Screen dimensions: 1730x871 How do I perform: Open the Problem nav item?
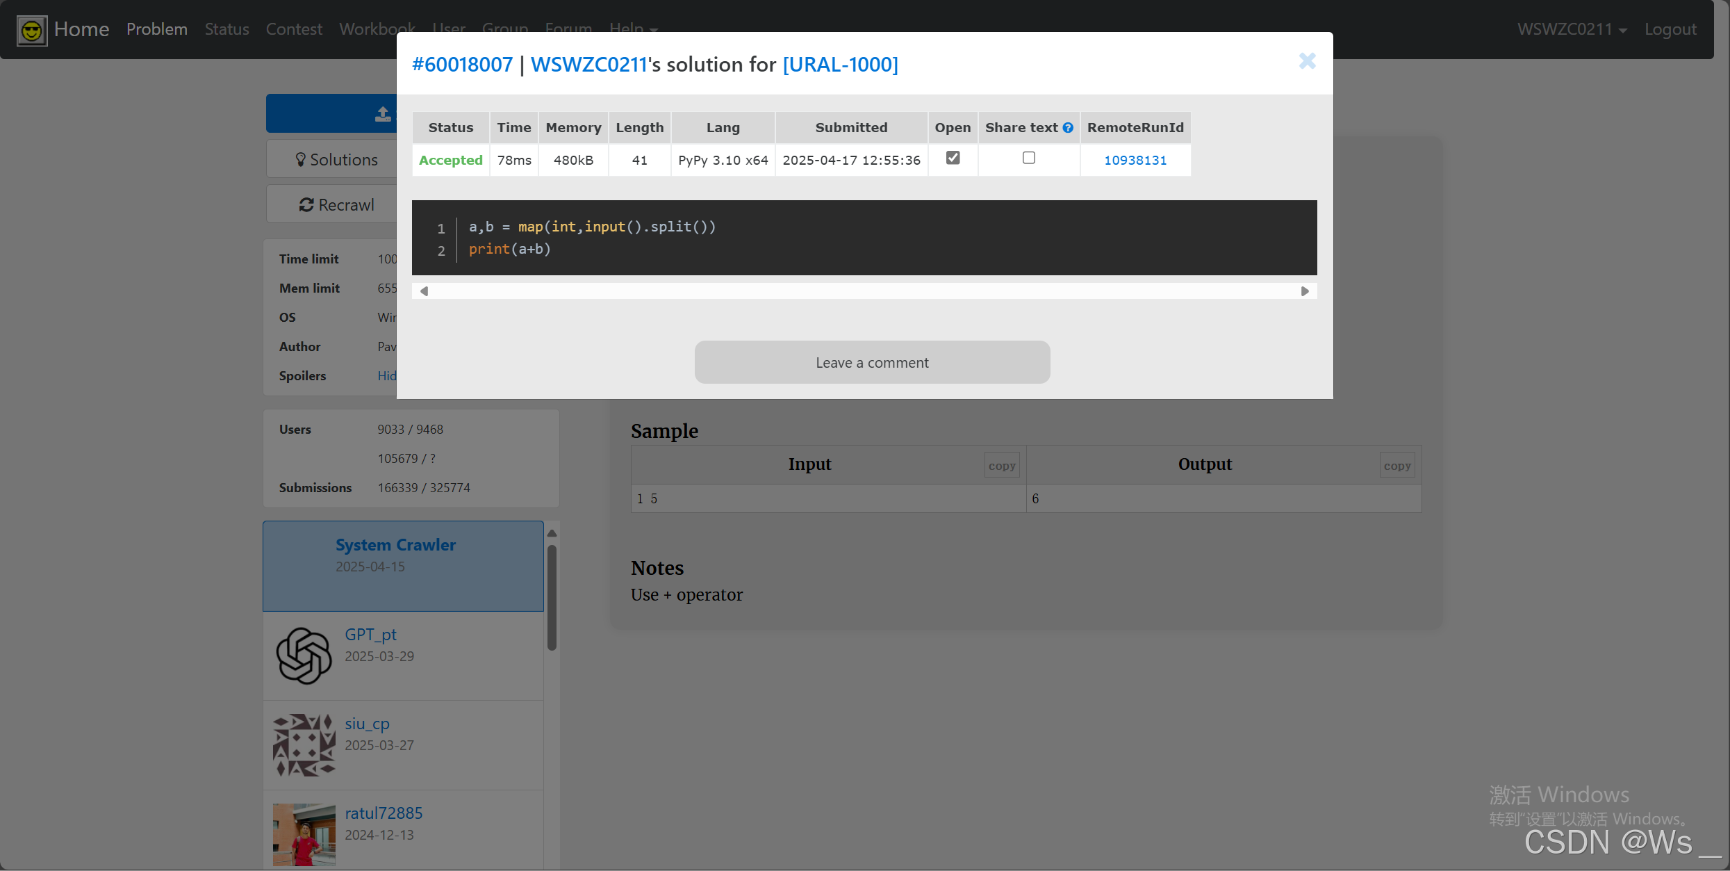[x=157, y=29]
